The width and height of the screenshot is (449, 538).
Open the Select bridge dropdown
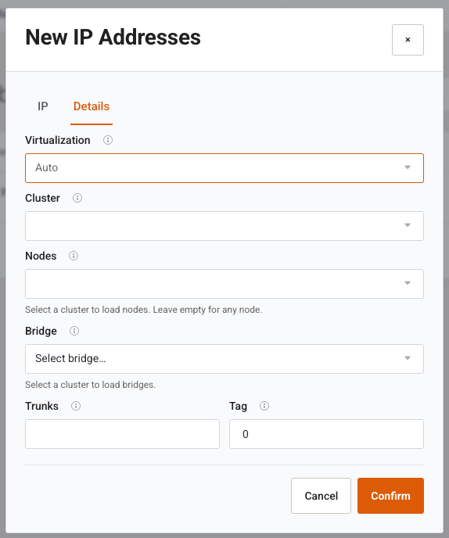tap(224, 359)
